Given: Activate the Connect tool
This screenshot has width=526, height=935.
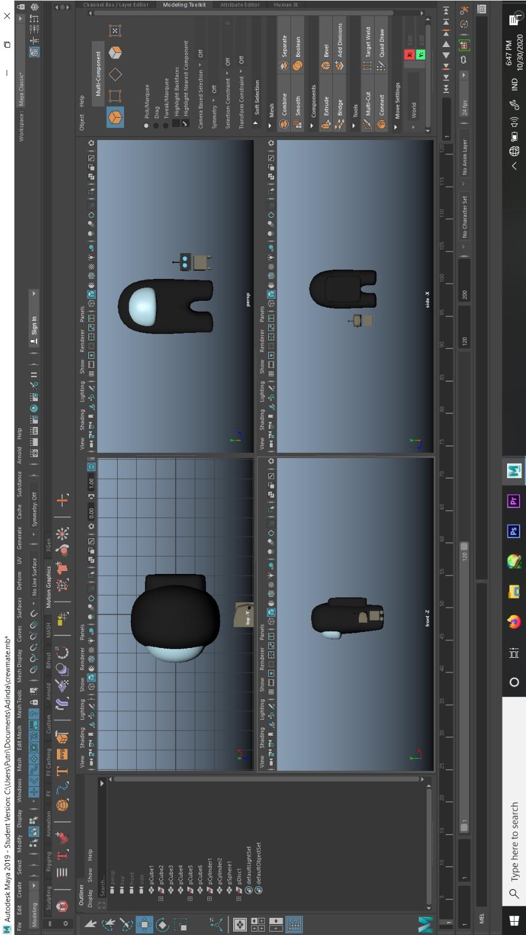Looking at the screenshot, I should (x=381, y=124).
